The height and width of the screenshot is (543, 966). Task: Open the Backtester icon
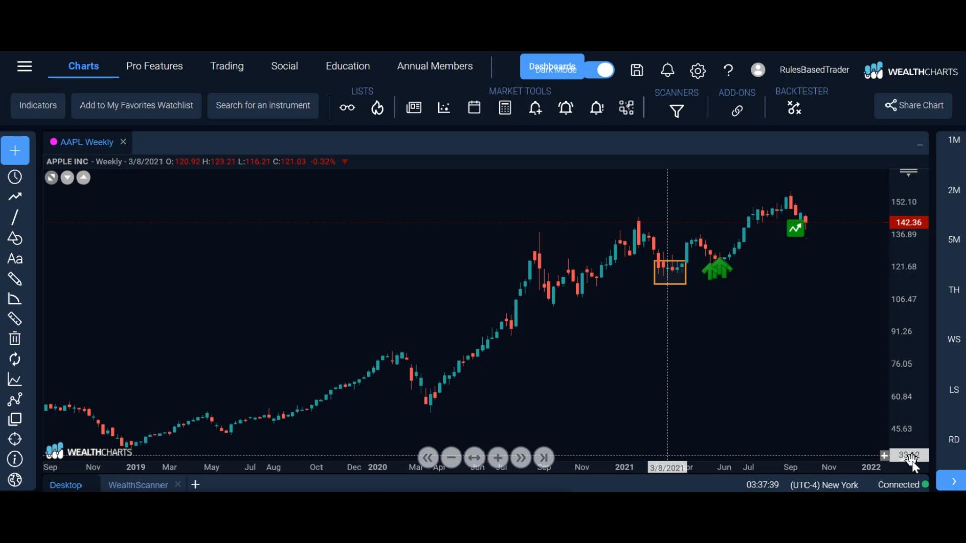point(794,108)
